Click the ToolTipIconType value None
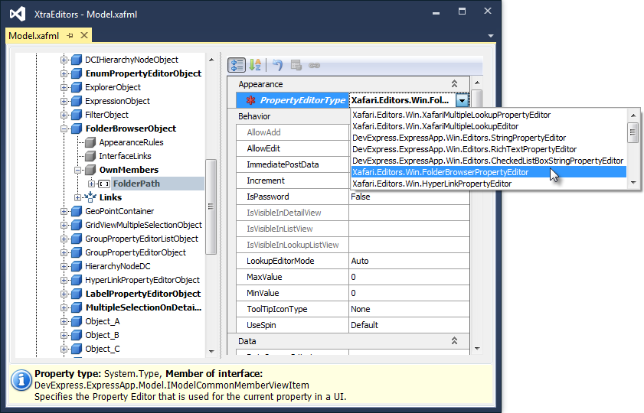The image size is (644, 413). point(409,309)
